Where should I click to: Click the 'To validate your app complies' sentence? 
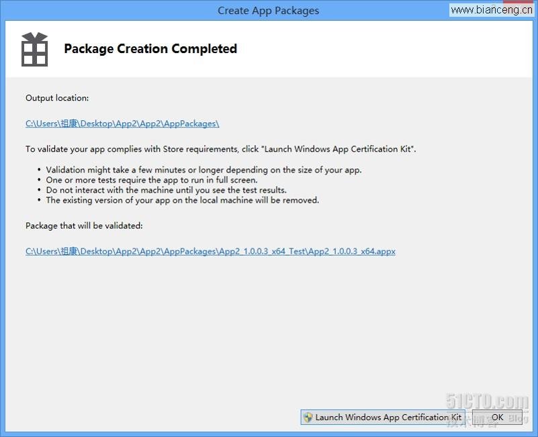point(220,149)
